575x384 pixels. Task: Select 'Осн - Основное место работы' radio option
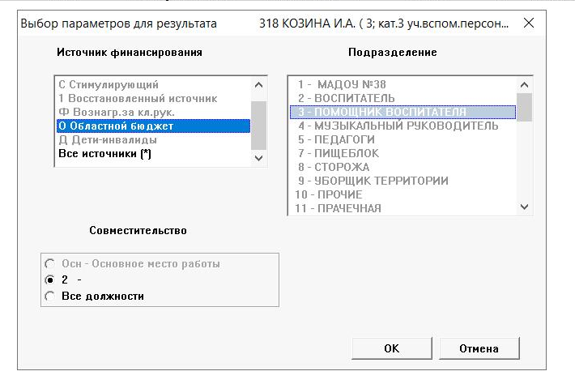tap(50, 264)
